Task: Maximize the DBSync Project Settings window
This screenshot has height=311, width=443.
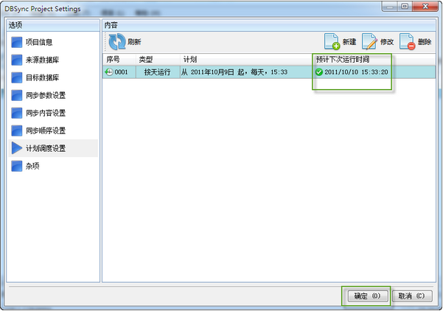Action: pos(405,6)
